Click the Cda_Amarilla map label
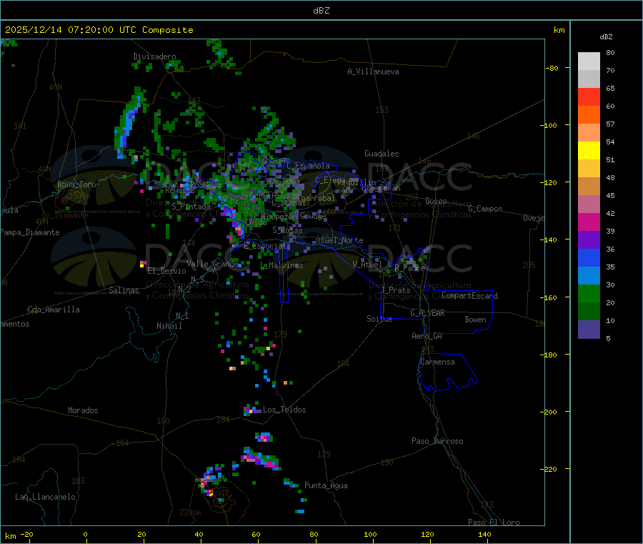Image resolution: width=643 pixels, height=544 pixels. click(x=54, y=310)
